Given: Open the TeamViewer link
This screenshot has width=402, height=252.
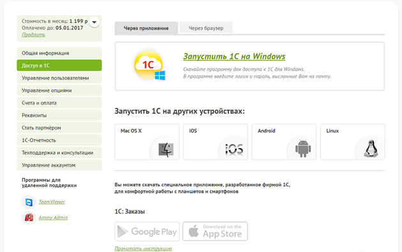Looking at the screenshot, I should coord(52,202).
